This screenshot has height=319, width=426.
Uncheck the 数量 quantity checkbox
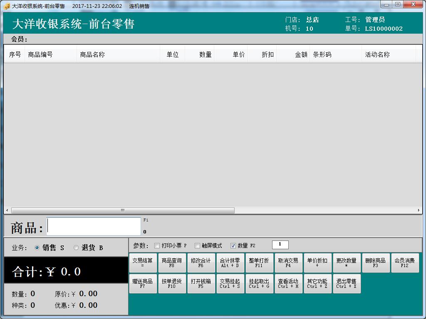point(233,245)
